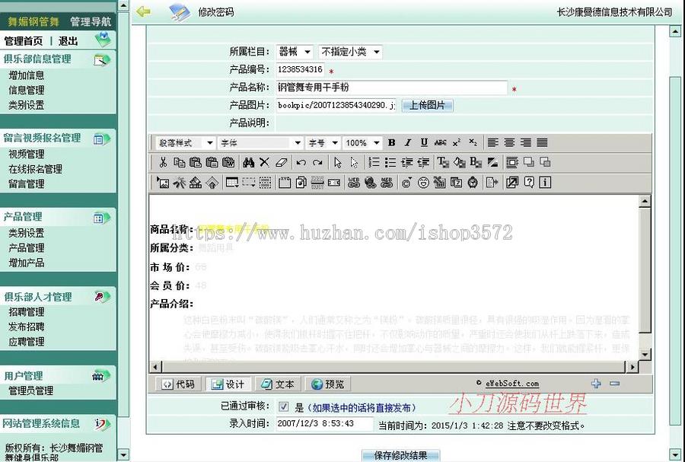Click the undo arrow icon in the editor

[x=300, y=162]
